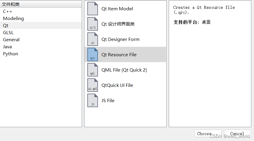Click the qrc Resource File icon

click(93, 54)
